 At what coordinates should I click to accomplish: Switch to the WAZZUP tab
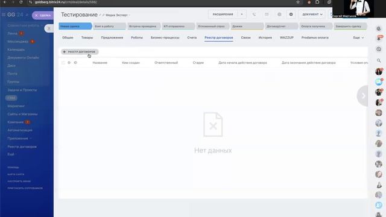(x=286, y=37)
